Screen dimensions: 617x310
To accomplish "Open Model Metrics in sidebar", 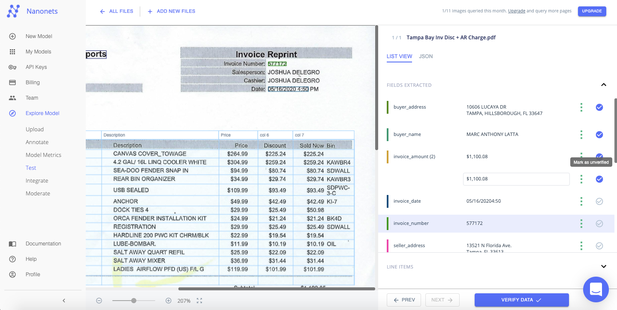I will pos(43,155).
